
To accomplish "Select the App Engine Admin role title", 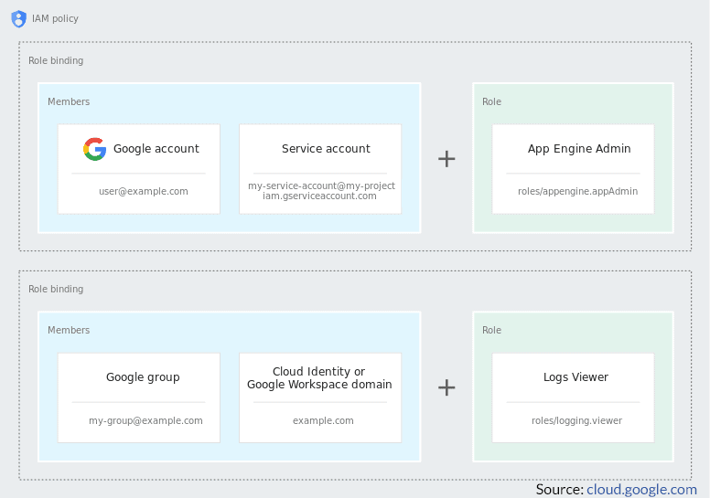I will [x=578, y=149].
